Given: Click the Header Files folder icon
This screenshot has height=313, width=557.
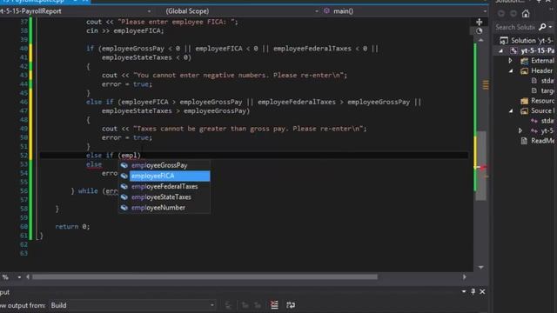Looking at the screenshot, I should click(524, 71).
